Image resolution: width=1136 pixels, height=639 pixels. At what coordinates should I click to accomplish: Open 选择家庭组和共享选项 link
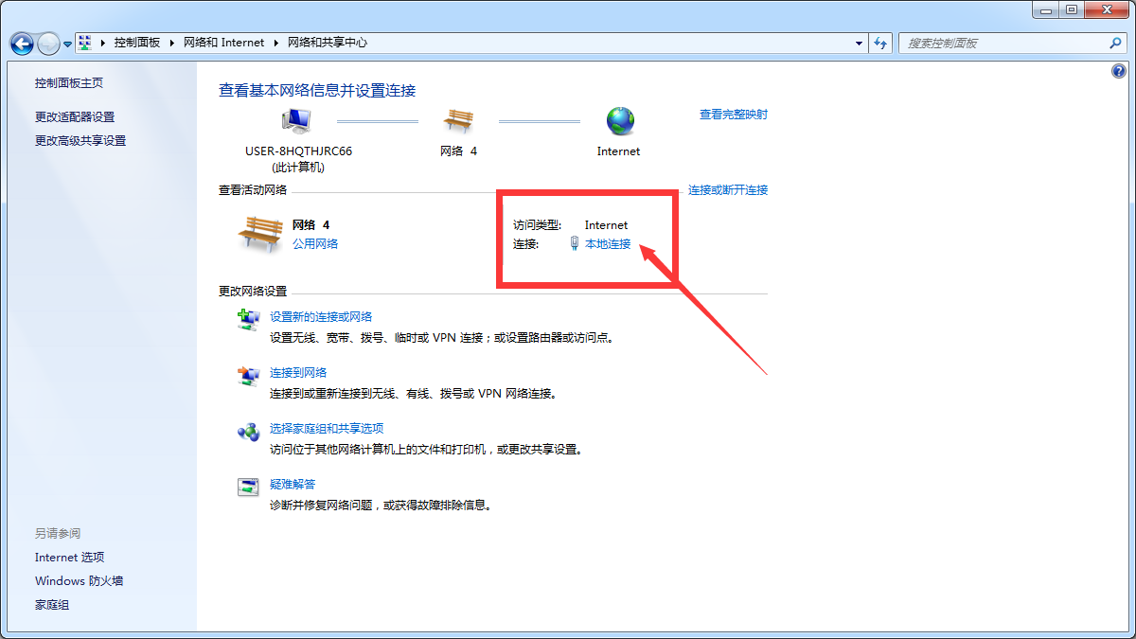(327, 429)
